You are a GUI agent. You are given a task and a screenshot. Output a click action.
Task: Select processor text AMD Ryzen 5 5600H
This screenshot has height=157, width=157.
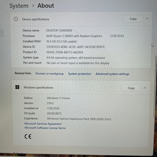(60, 36)
